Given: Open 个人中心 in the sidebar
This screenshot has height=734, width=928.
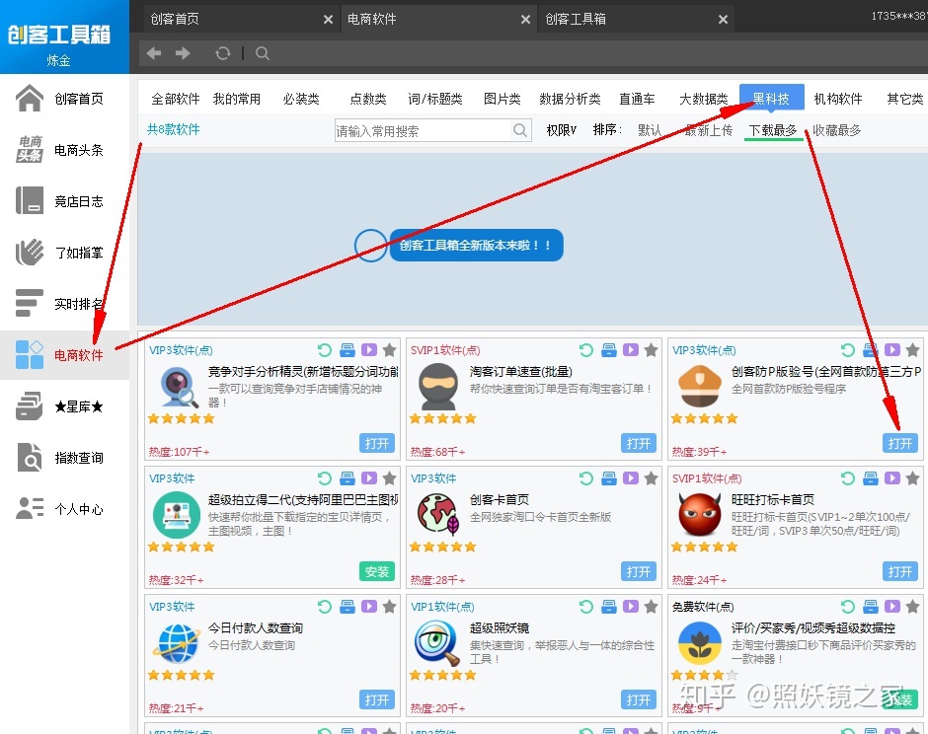Looking at the screenshot, I should 64,509.
